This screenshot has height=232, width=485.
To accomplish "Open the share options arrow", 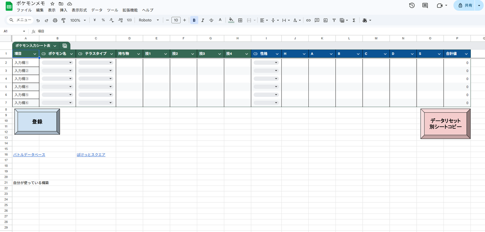I will [x=479, y=6].
